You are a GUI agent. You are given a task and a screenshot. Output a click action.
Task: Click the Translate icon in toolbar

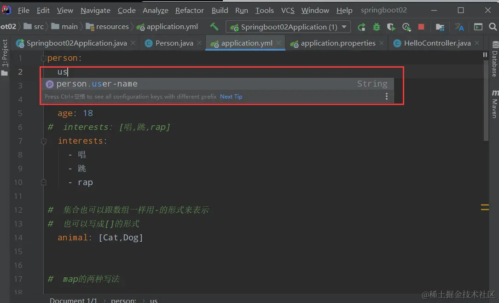[459, 27]
